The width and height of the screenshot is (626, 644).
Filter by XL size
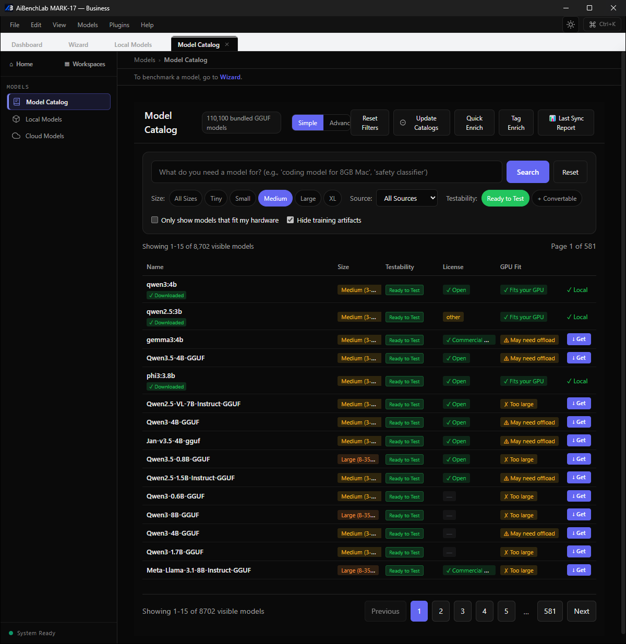333,198
